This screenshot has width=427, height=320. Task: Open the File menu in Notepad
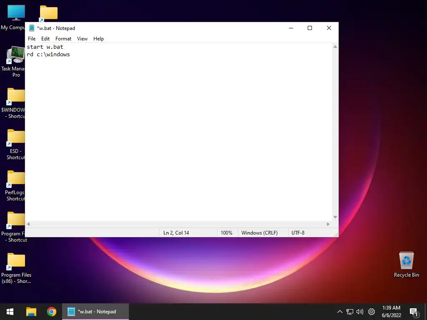(32, 39)
